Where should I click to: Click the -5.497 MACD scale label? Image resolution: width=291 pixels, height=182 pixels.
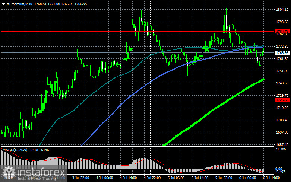click(280, 172)
